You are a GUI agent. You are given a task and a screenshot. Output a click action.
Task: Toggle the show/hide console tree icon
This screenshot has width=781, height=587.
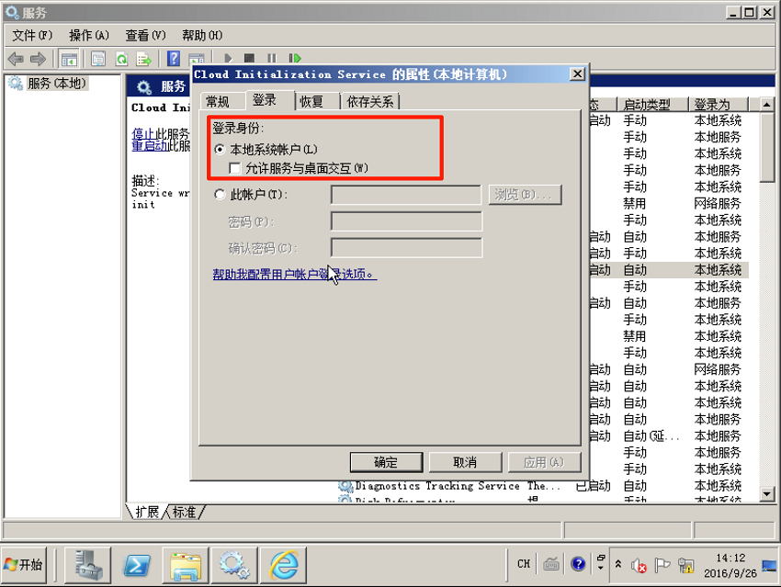pos(69,59)
